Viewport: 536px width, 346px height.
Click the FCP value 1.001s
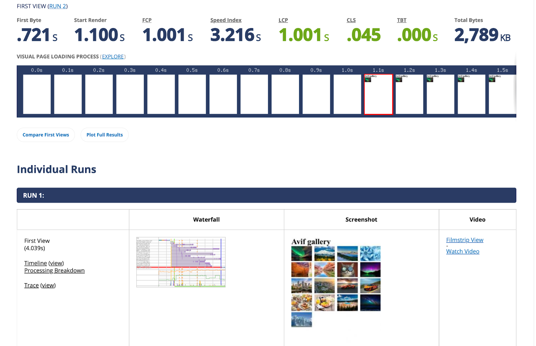click(167, 35)
